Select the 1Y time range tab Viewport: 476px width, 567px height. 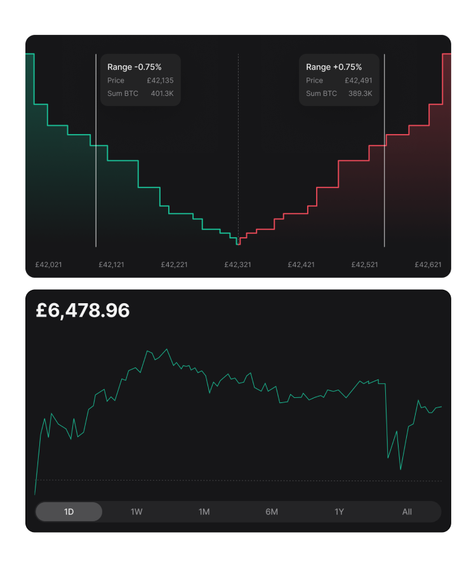(340, 512)
